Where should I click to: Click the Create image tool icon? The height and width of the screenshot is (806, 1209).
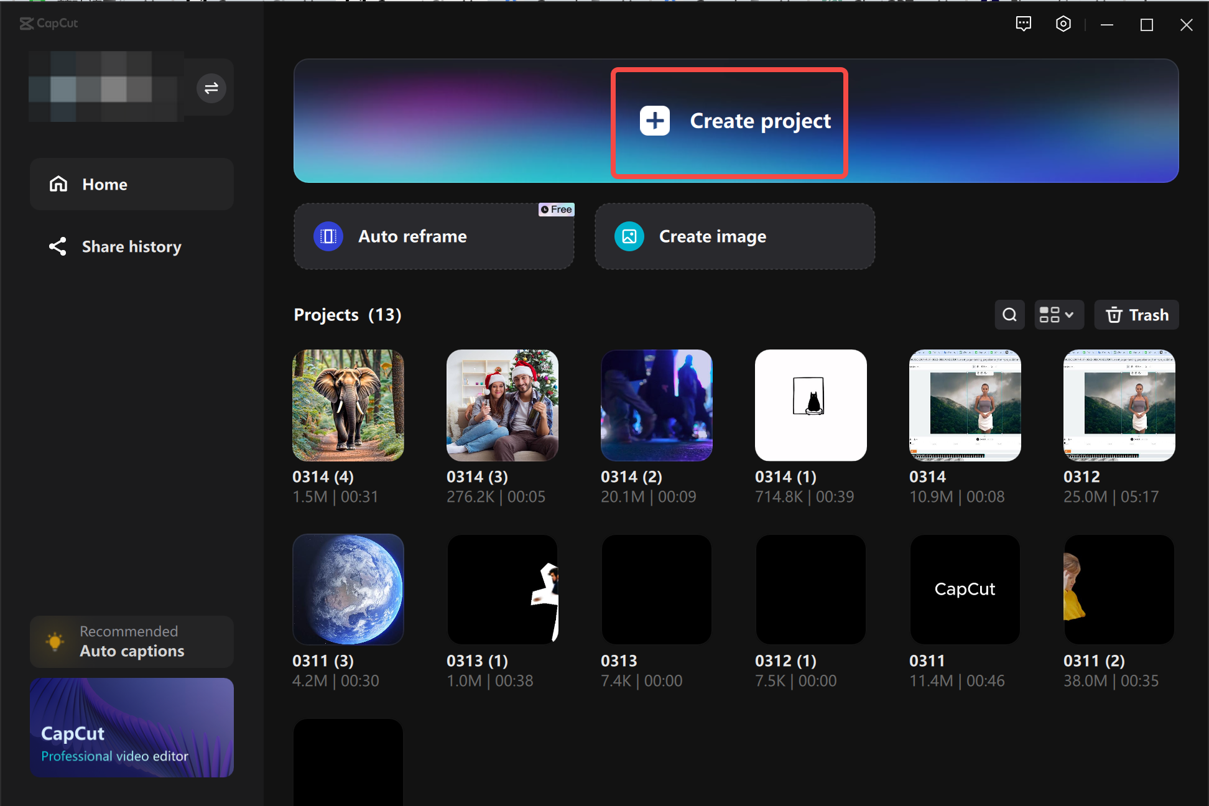pos(629,236)
